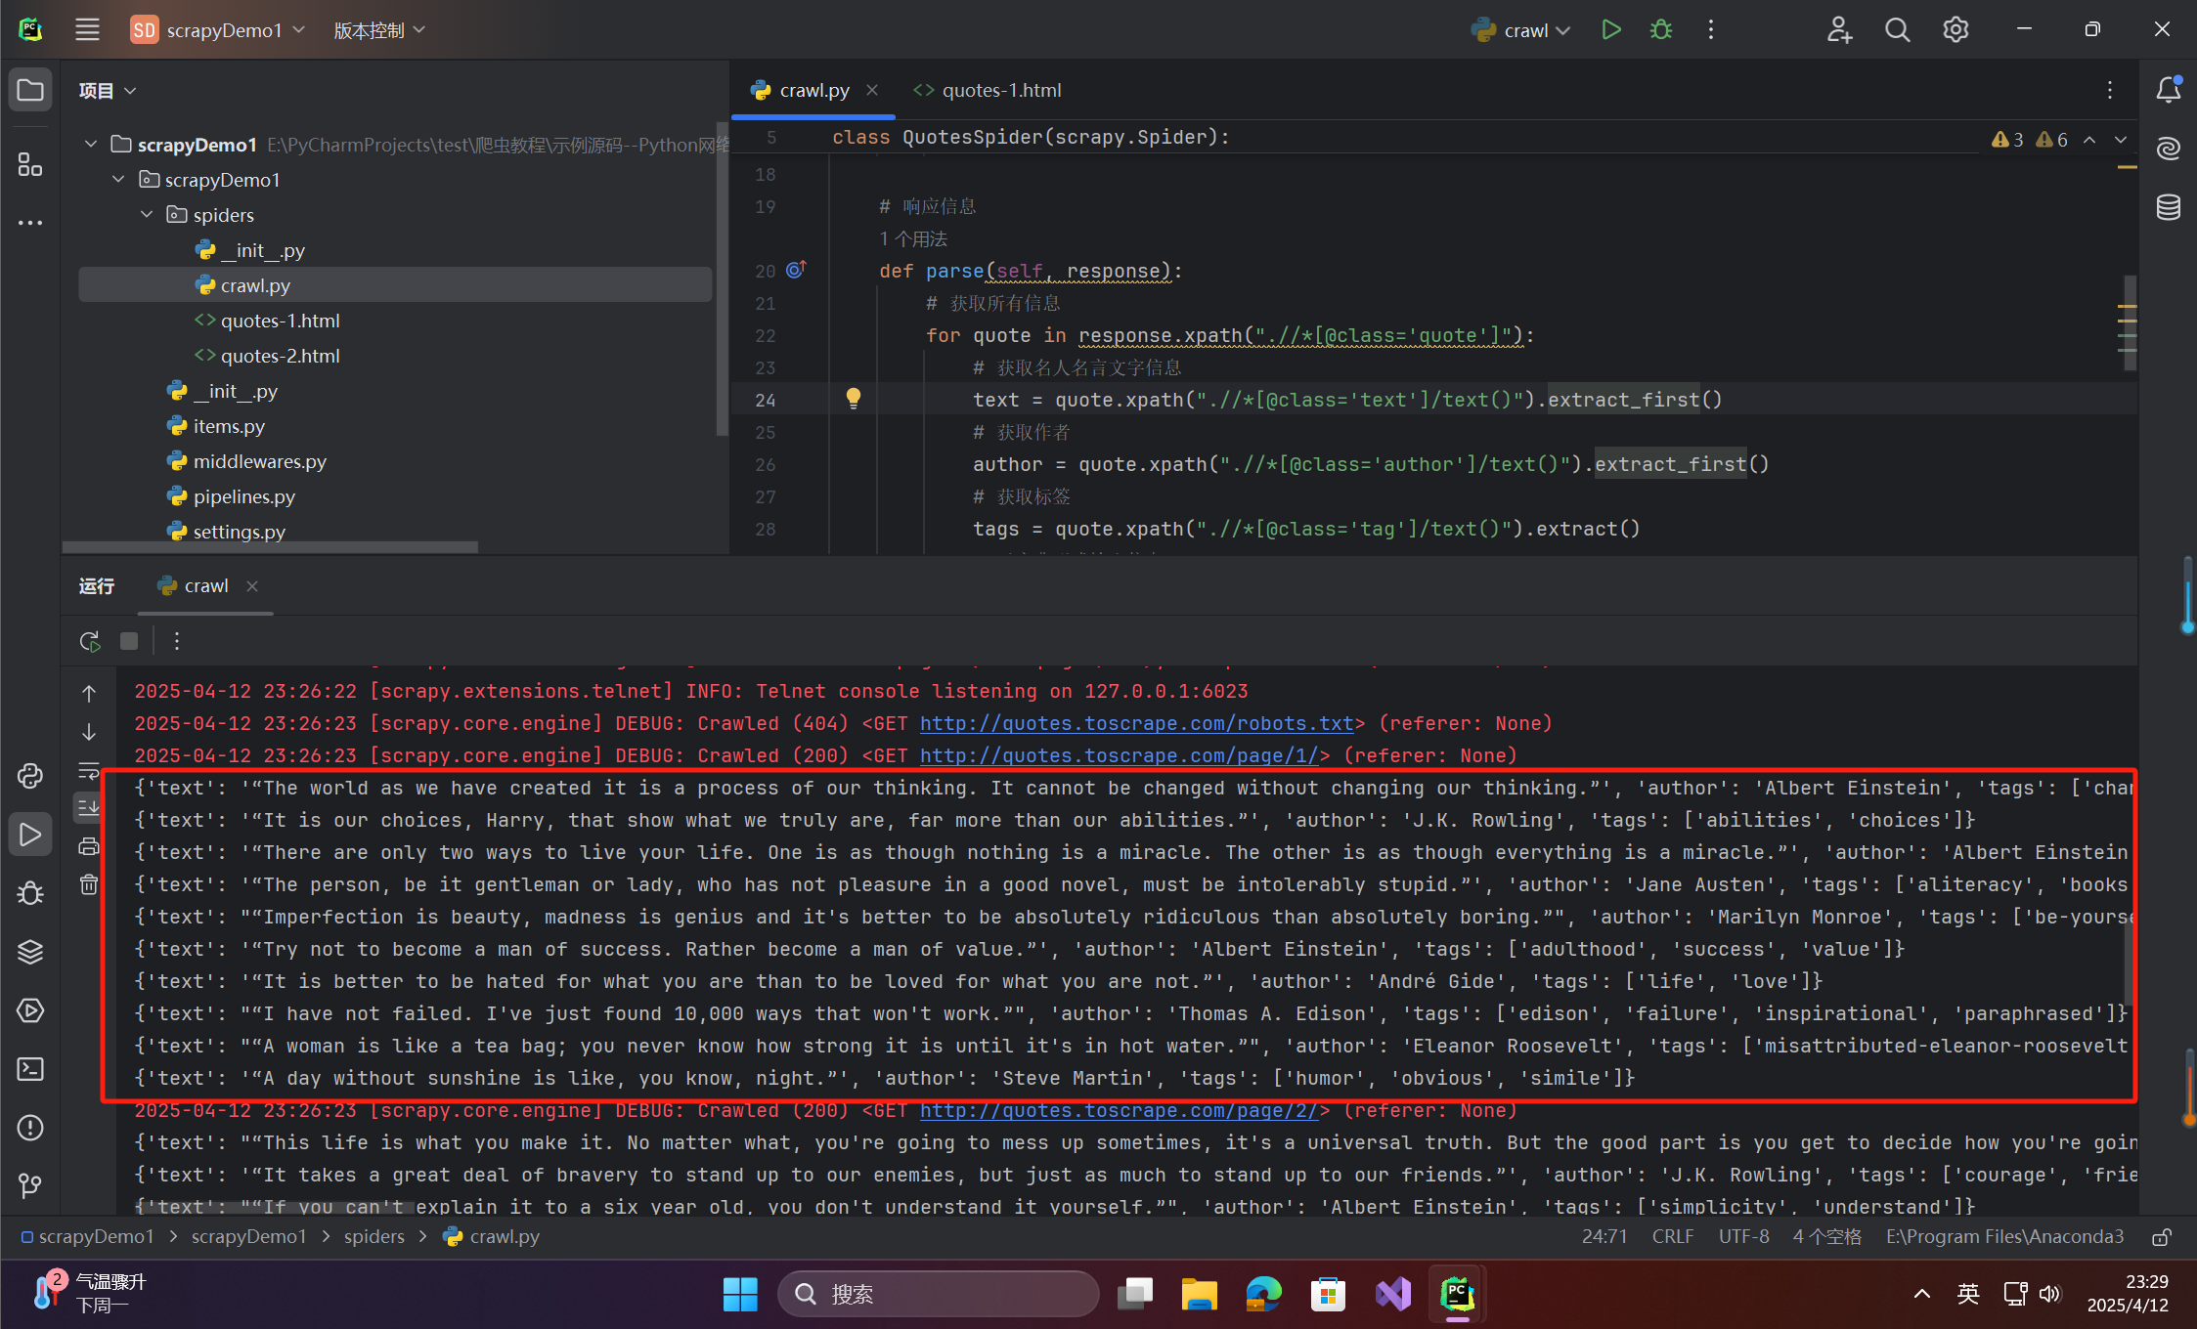
Task: Click the project tree horizontal scrollbar
Action: point(270,547)
